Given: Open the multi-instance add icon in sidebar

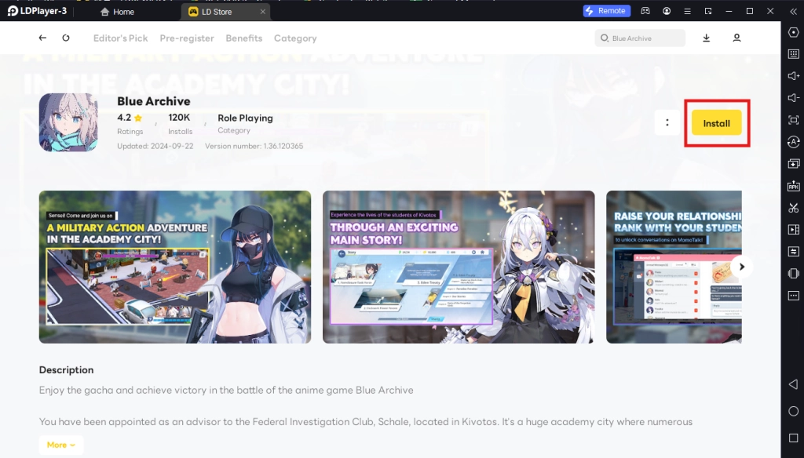Looking at the screenshot, I should pos(793,164).
